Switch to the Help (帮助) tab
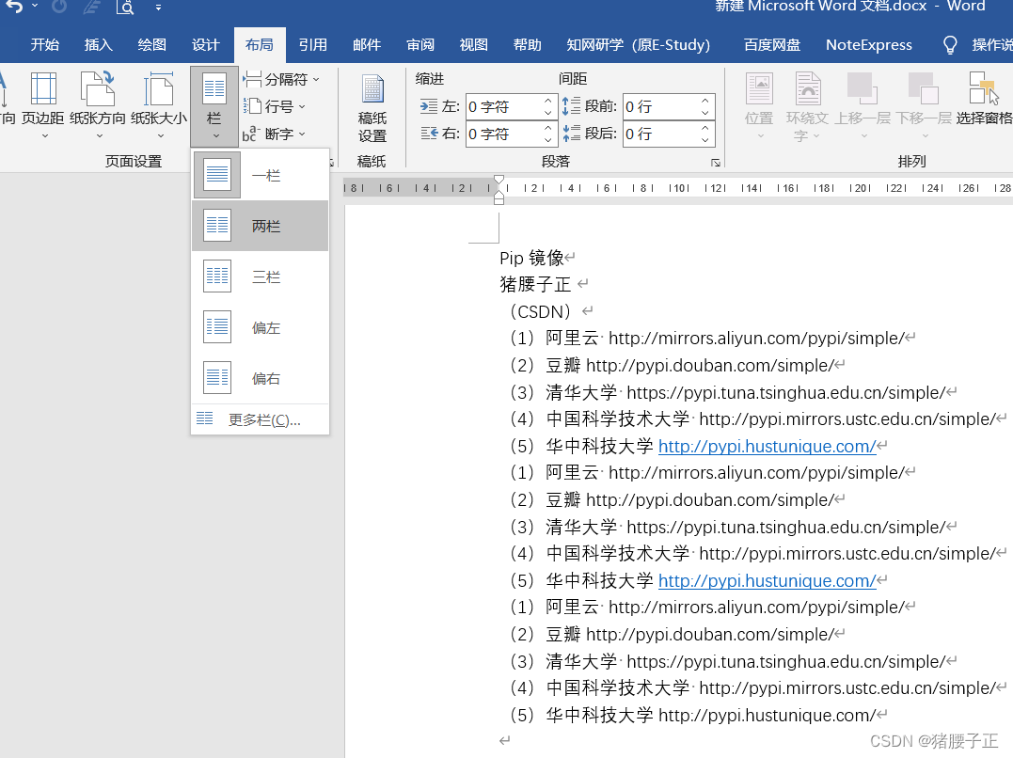Screen dimensions: 1013x758 [x=527, y=44]
